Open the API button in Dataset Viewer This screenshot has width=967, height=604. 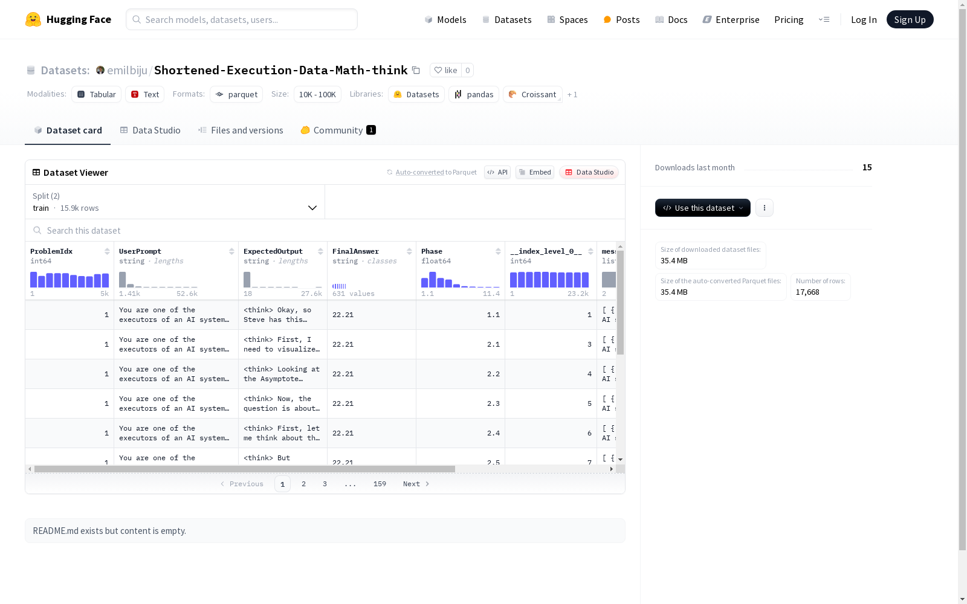pos(497,172)
